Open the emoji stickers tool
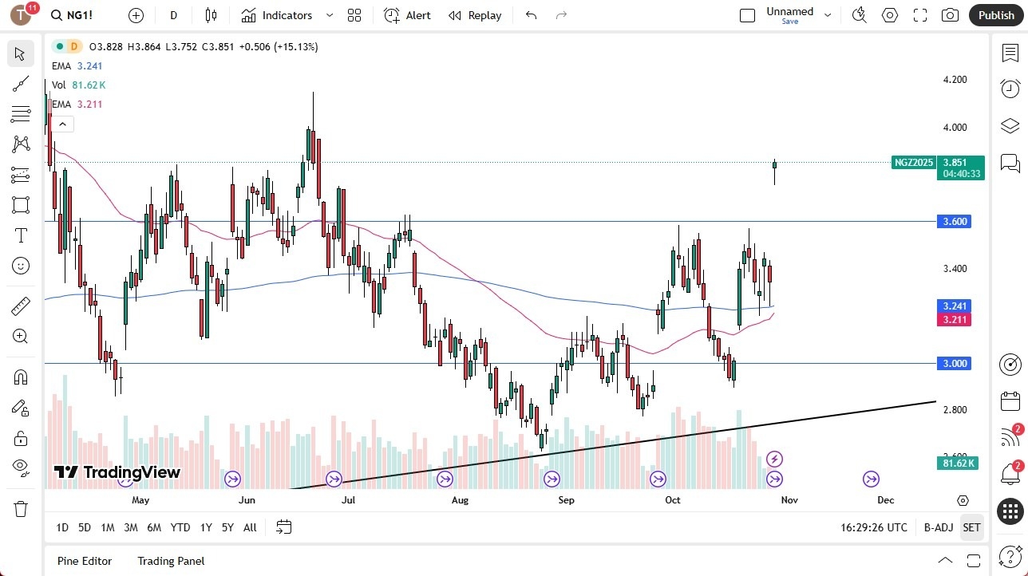This screenshot has width=1028, height=576. [21, 265]
